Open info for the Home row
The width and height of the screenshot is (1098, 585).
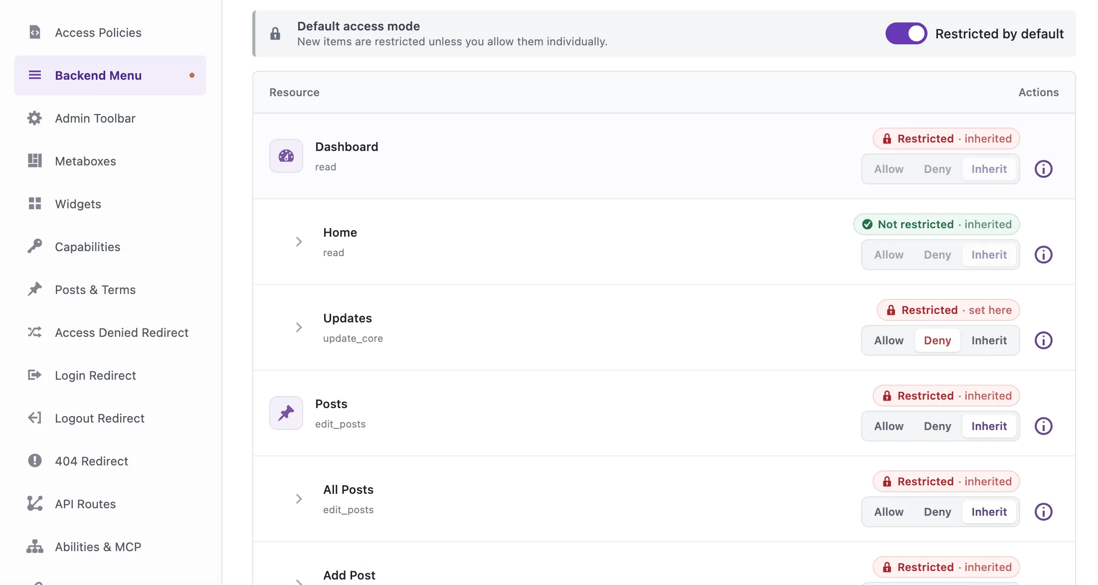(1043, 255)
